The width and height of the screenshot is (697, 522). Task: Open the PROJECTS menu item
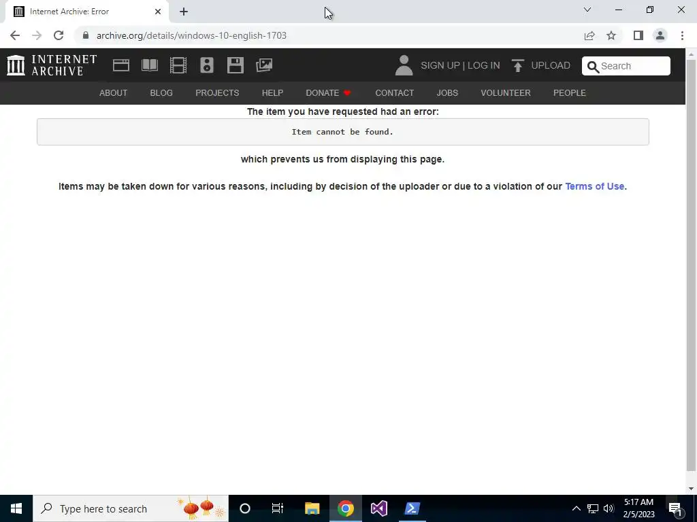click(217, 92)
